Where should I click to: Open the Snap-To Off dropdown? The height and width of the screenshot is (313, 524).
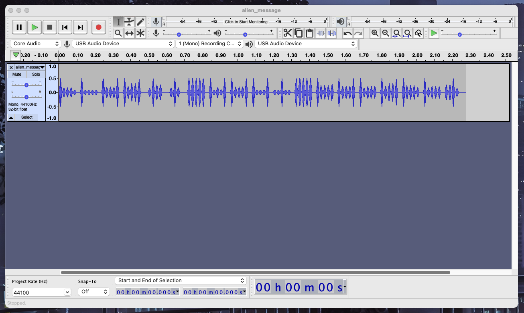[93, 292]
